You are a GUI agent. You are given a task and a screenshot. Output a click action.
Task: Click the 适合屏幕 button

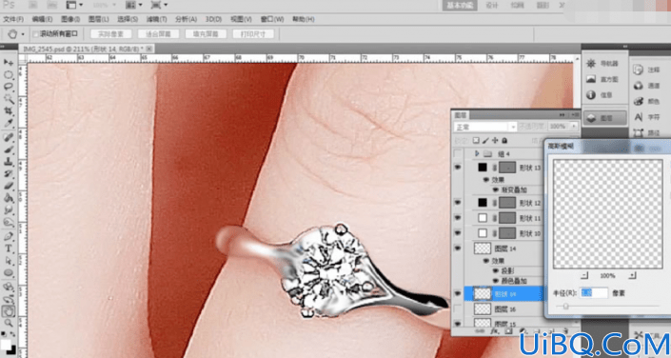tap(158, 34)
